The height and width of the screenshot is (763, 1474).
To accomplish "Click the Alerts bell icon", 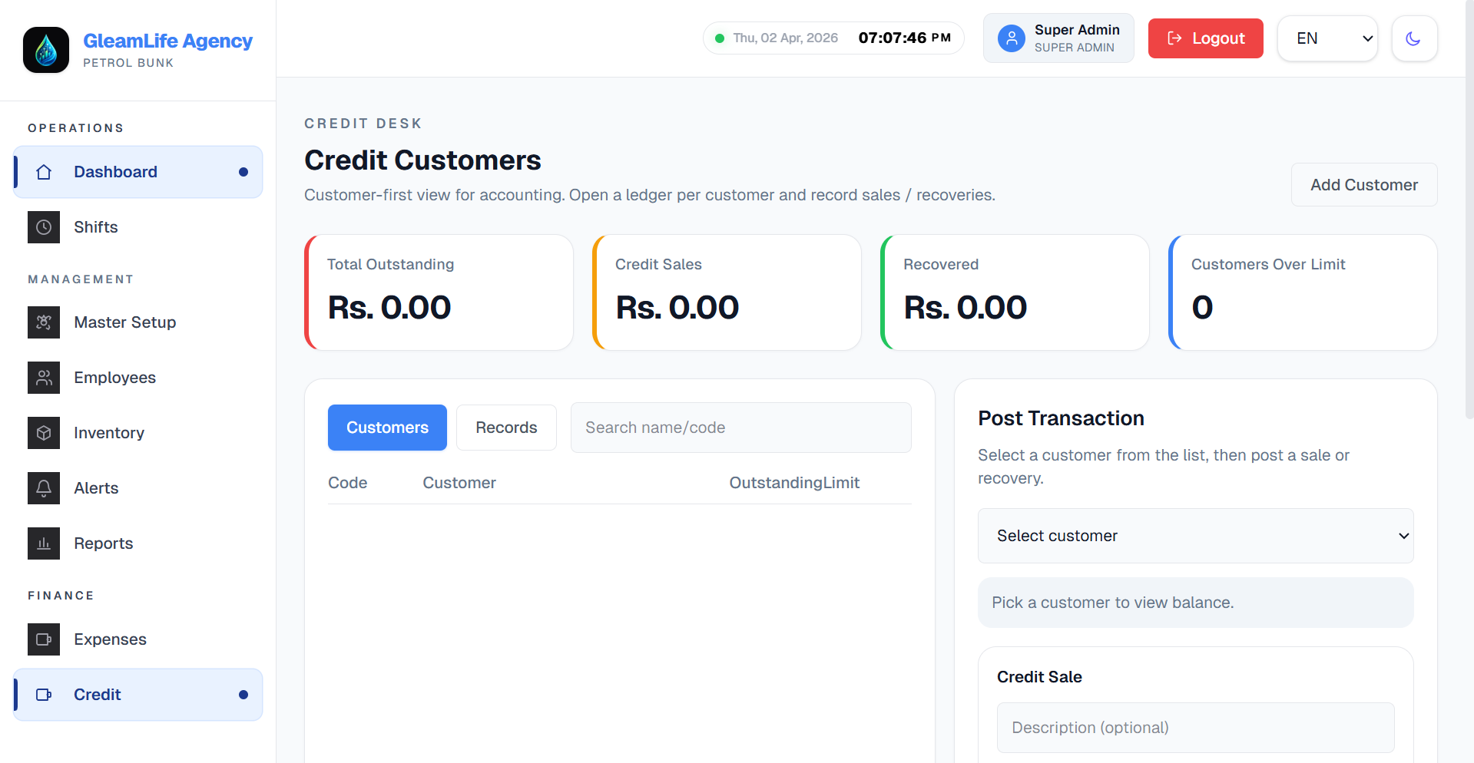I will [44, 488].
